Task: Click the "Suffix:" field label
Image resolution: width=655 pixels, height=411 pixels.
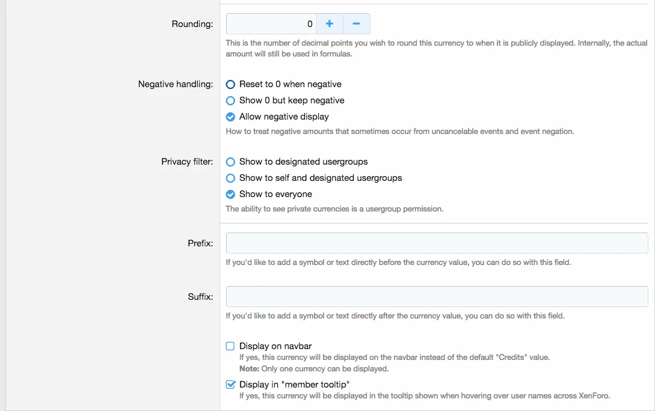Action: [200, 297]
